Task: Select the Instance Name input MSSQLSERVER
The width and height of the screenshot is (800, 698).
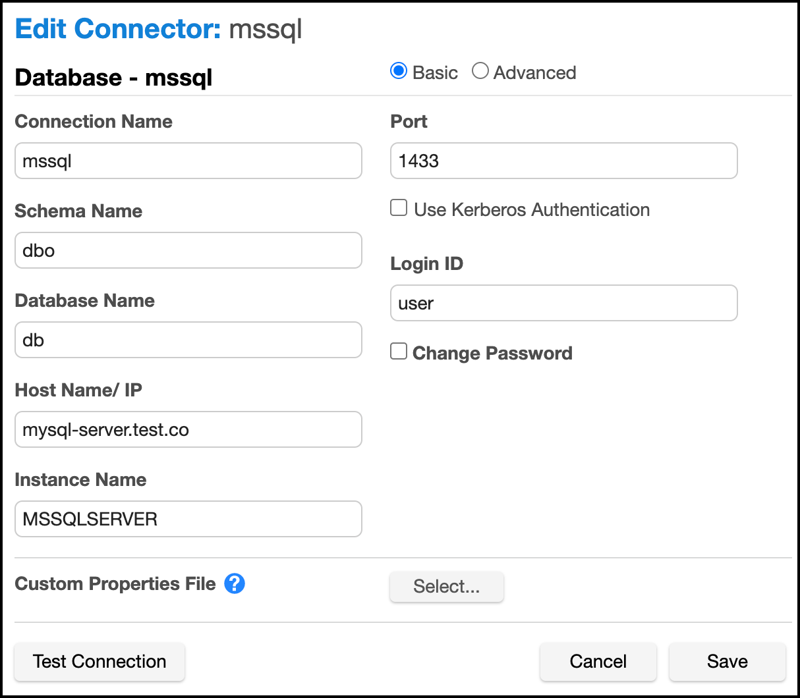Action: pos(188,520)
